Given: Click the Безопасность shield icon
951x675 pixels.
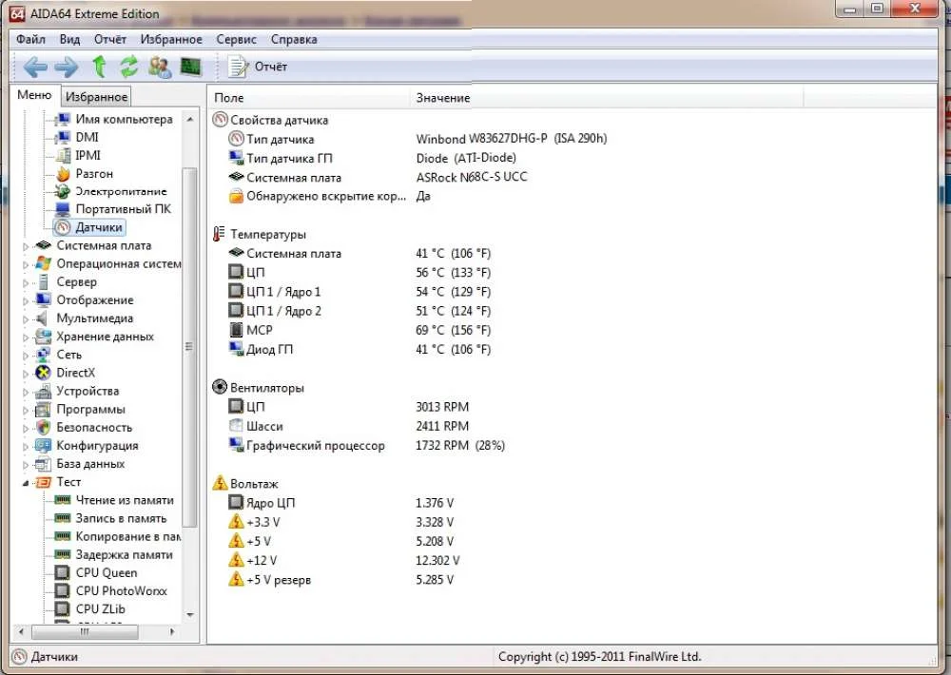Looking at the screenshot, I should 43,428.
